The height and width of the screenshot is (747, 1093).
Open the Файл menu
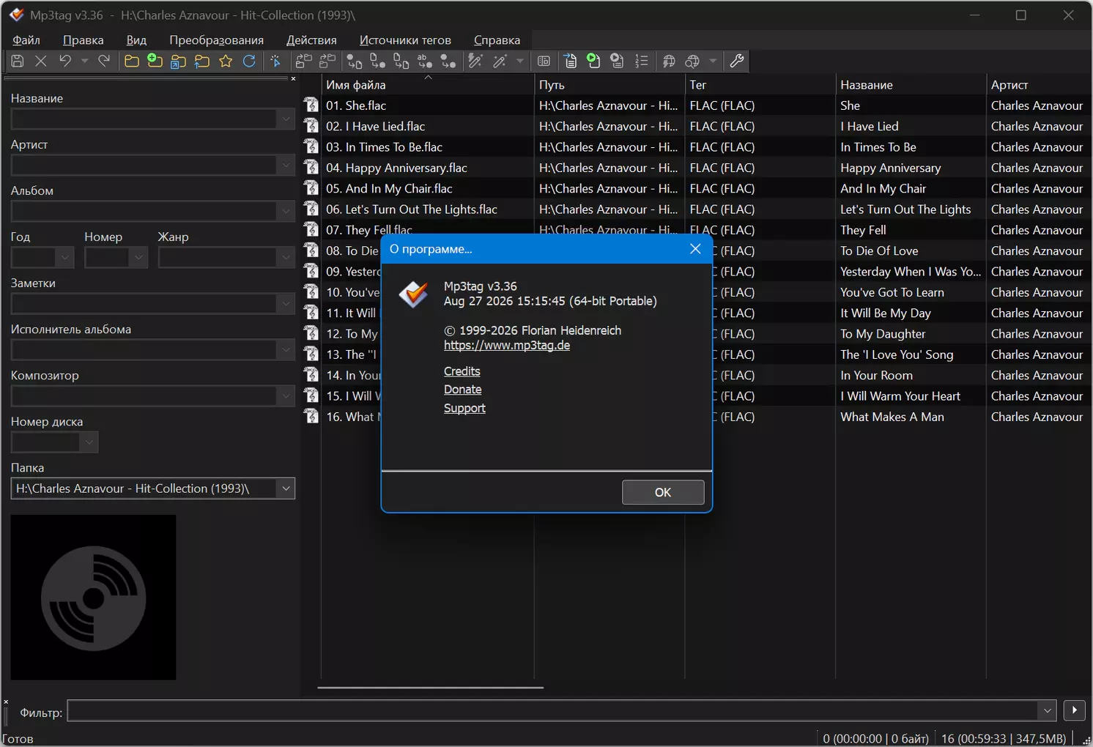click(26, 40)
